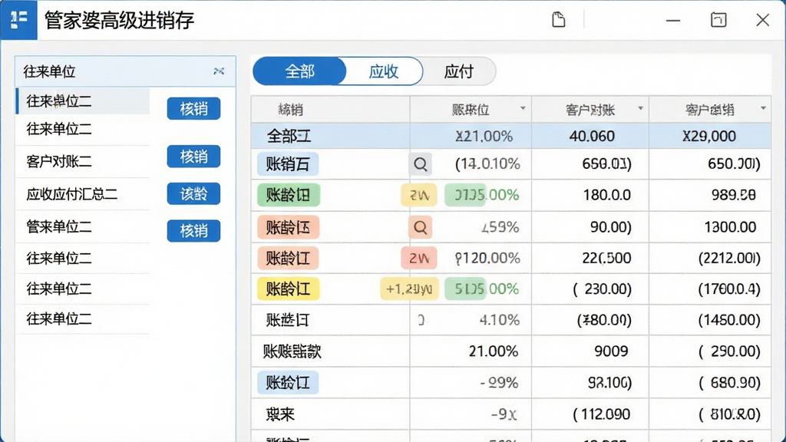
Task: Switch to the 应付 tab
Action: click(x=459, y=71)
